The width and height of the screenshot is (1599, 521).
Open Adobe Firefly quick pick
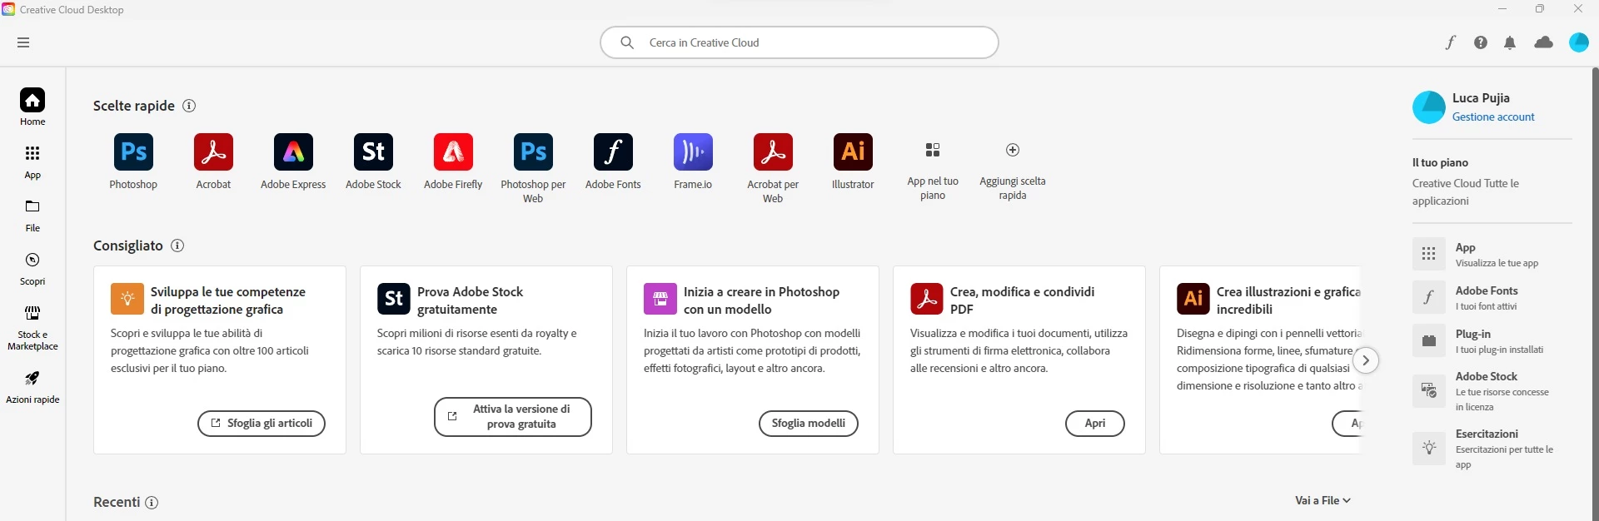pyautogui.click(x=453, y=161)
